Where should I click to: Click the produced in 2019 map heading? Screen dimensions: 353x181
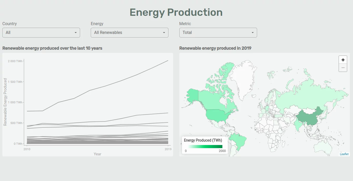(x=215, y=48)
